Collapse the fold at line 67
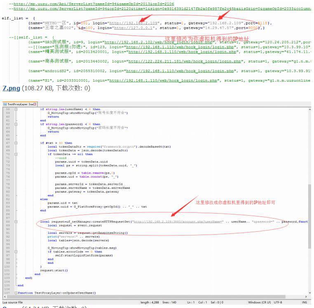Image resolution: width=314 pixels, height=308 pixels. (x=16, y=143)
